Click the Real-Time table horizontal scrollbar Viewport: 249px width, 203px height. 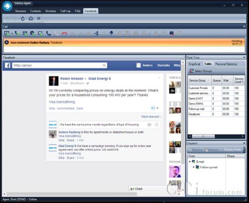216,136
